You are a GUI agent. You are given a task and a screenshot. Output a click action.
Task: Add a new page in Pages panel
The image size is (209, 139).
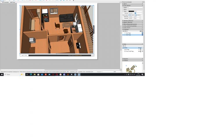[123, 31]
